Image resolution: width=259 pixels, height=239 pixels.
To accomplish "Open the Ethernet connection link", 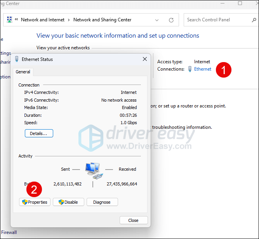I will click(x=203, y=69).
